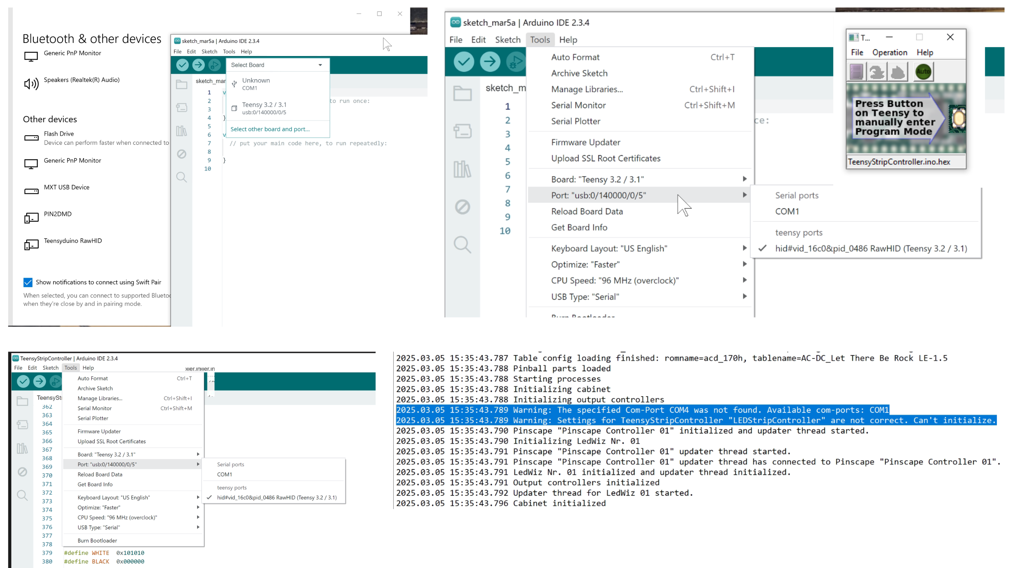Click line number 380 in the TeensyStripController editor

tap(47, 561)
